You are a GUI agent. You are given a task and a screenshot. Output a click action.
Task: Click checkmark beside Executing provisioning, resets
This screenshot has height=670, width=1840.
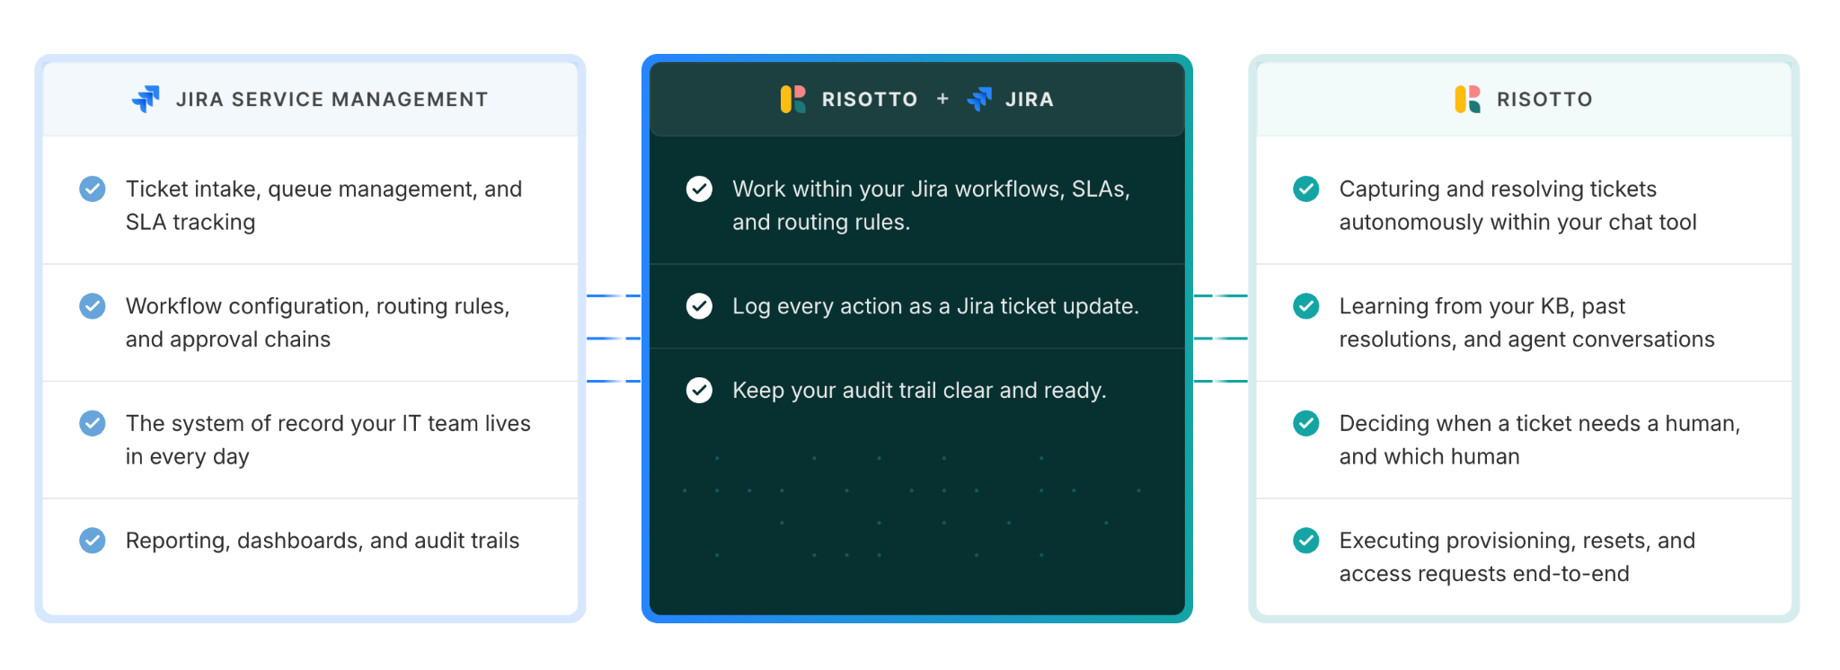click(1306, 541)
